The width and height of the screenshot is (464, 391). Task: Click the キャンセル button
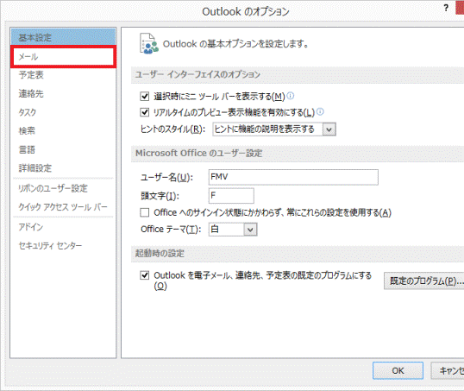448,370
